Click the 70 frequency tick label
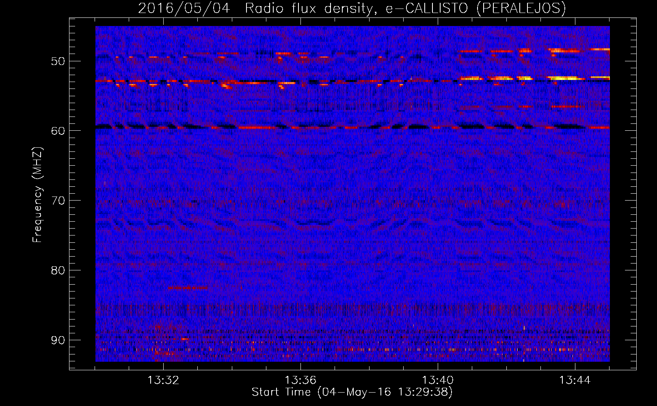 (58, 201)
